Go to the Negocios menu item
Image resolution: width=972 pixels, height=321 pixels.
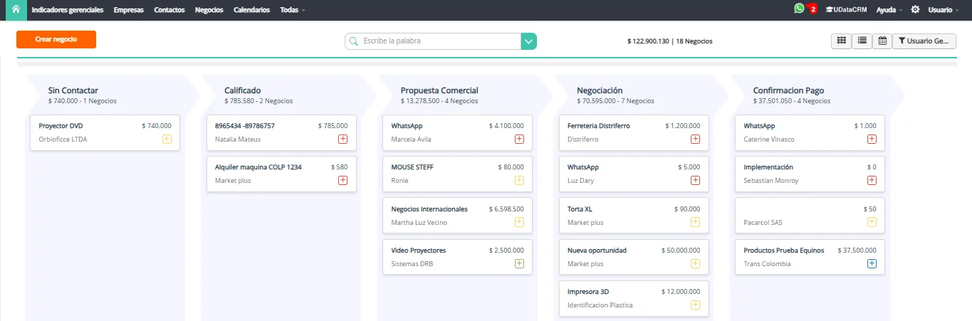209,10
